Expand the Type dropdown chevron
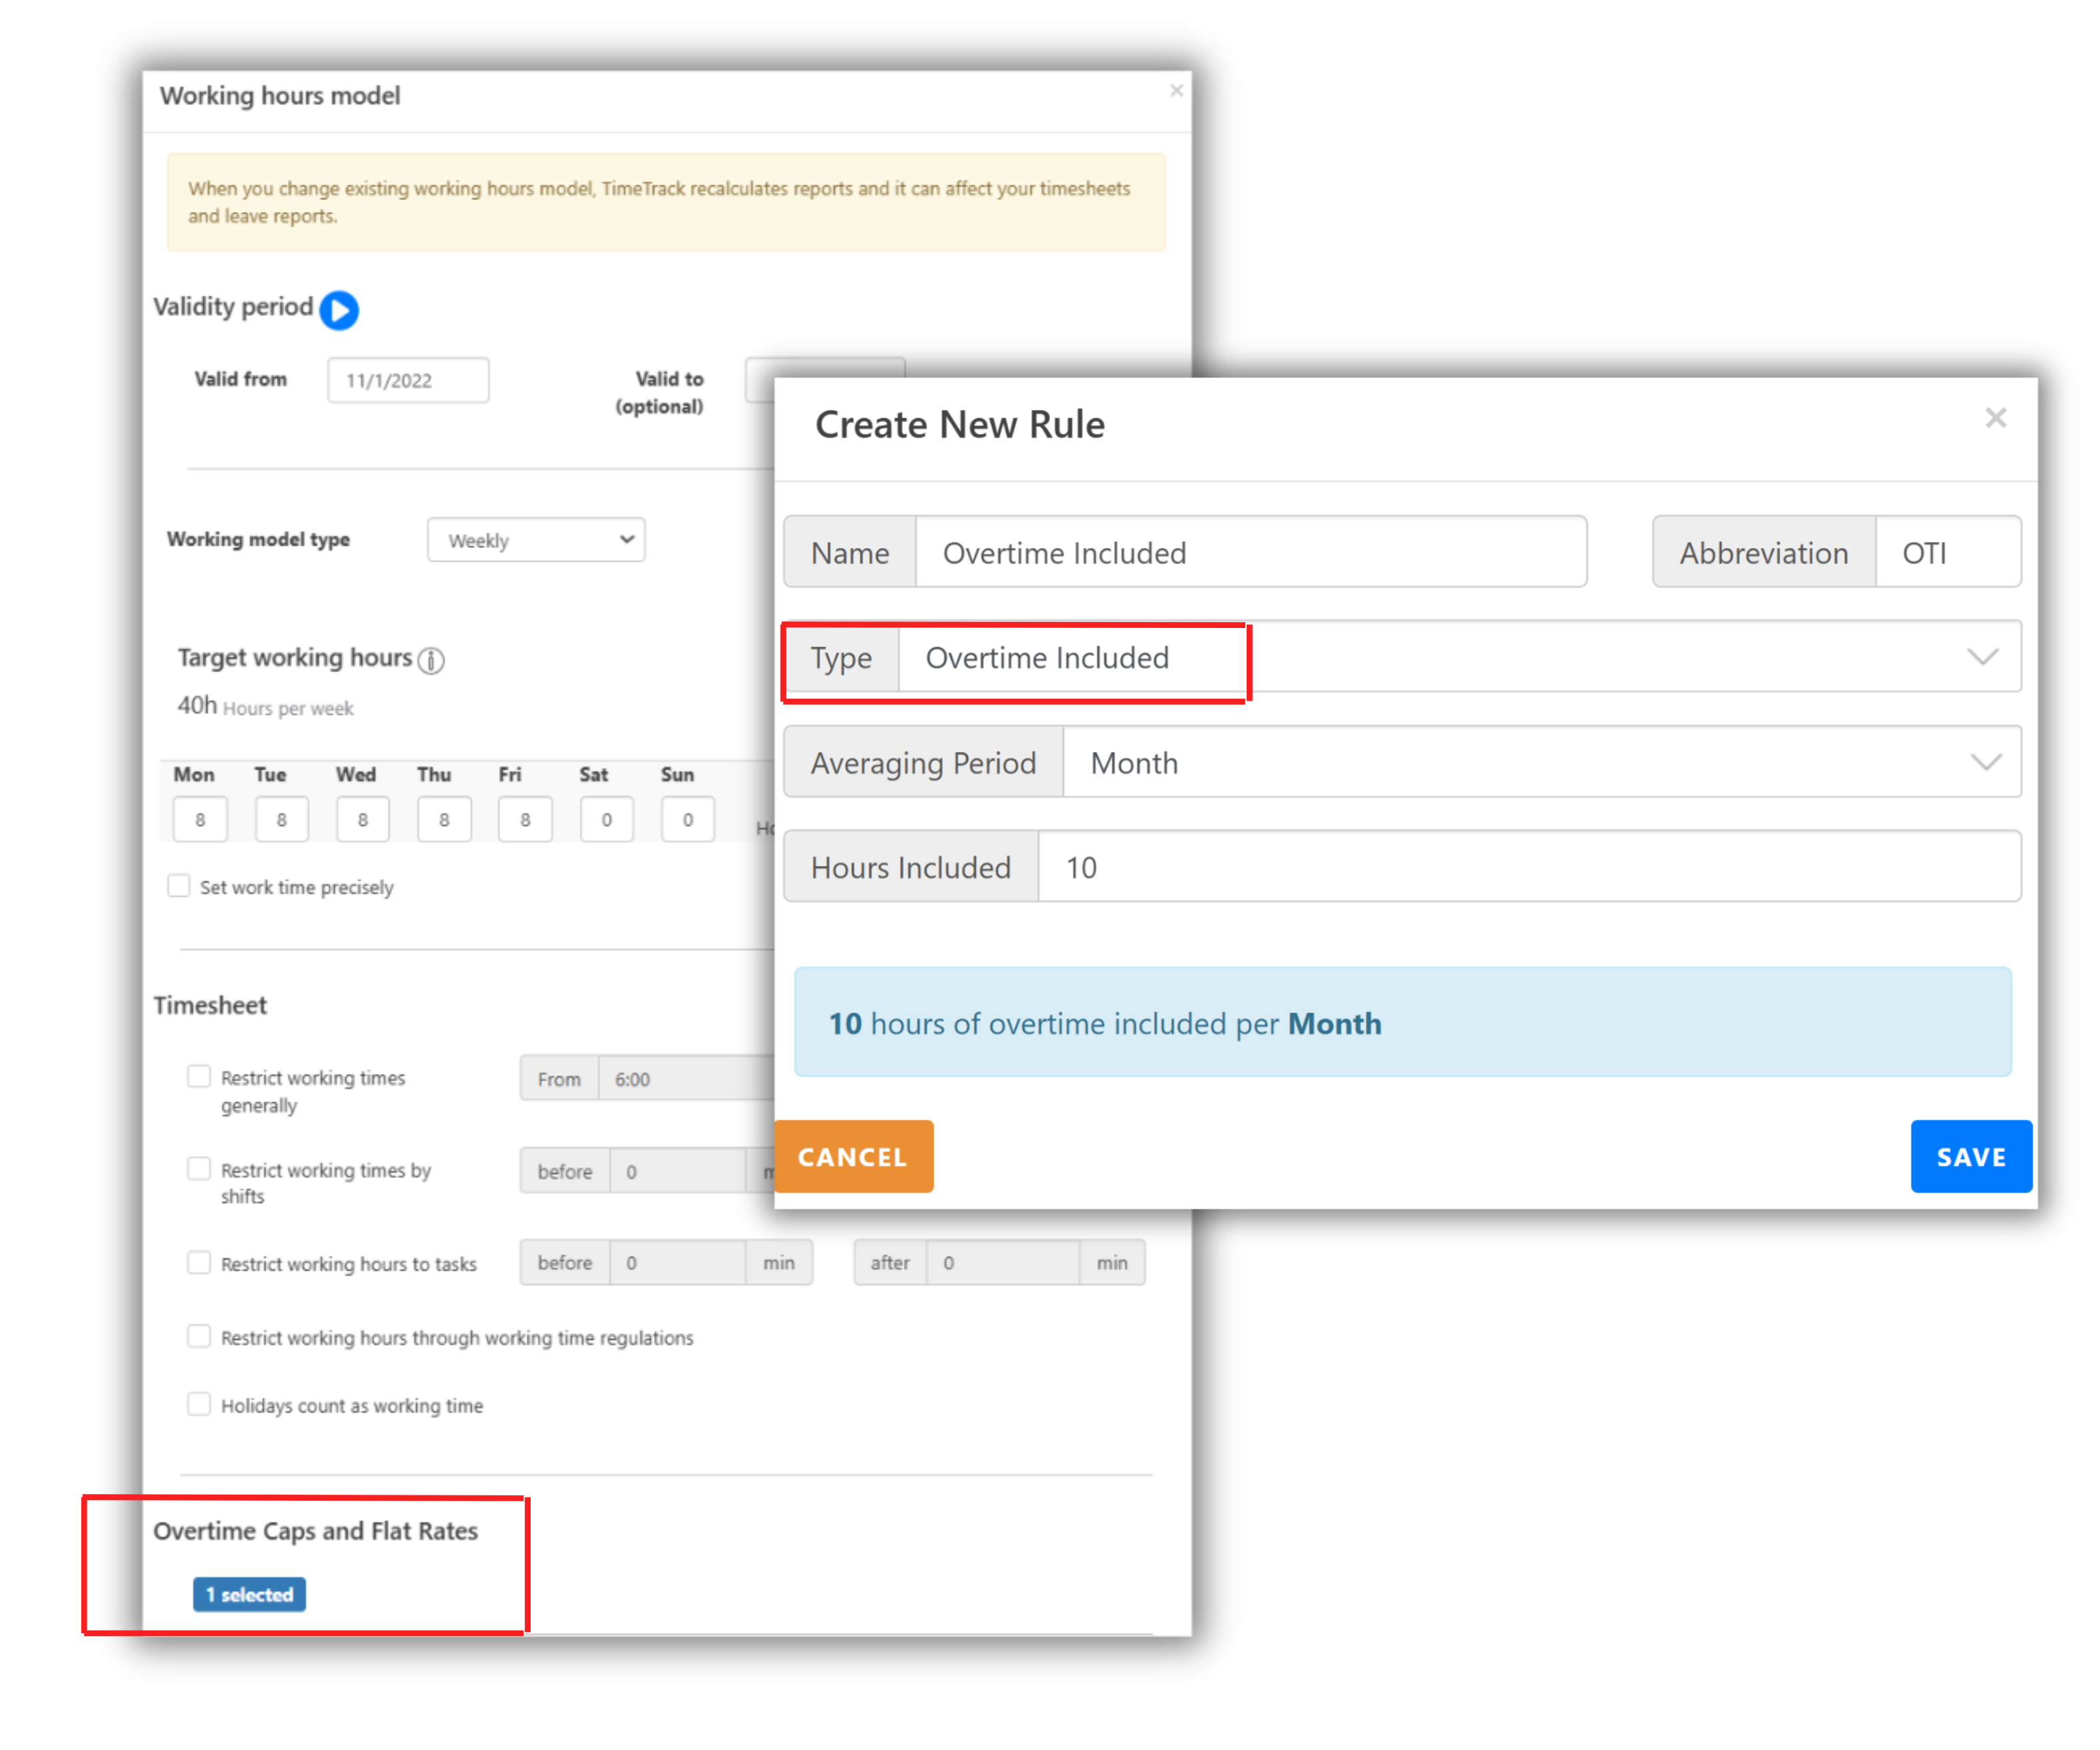 pyautogui.click(x=1982, y=657)
